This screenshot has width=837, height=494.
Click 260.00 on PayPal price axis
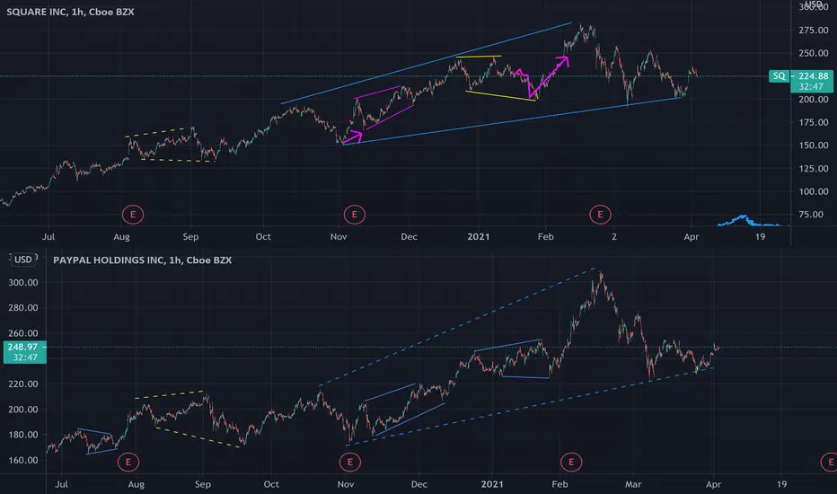click(23, 333)
